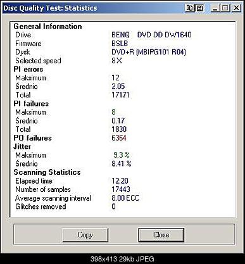Image resolution: width=245 pixels, height=264 pixels.
Task: Close window with the X button
Action: 236,8
